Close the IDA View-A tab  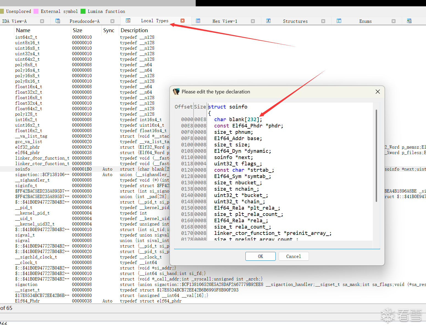(x=42, y=21)
